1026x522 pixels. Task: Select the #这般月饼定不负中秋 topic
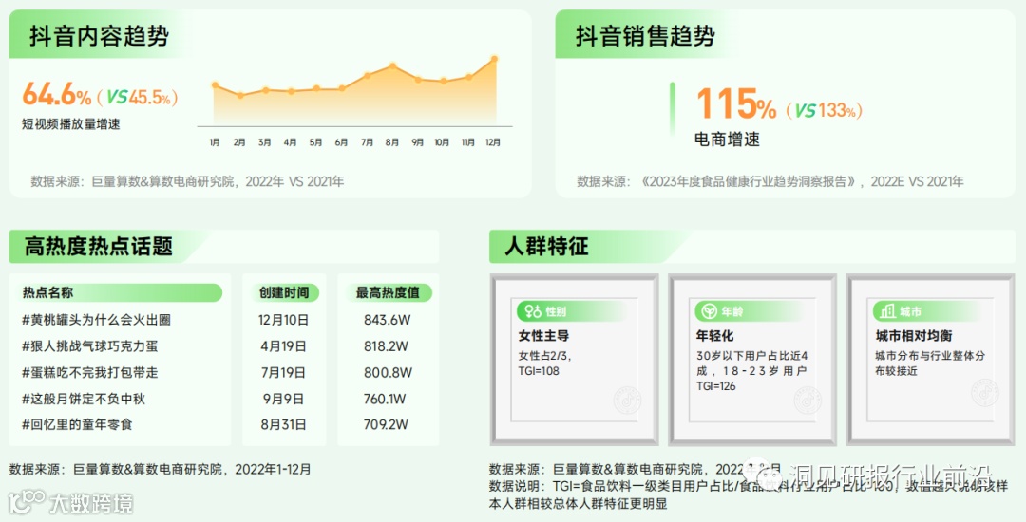point(83,400)
